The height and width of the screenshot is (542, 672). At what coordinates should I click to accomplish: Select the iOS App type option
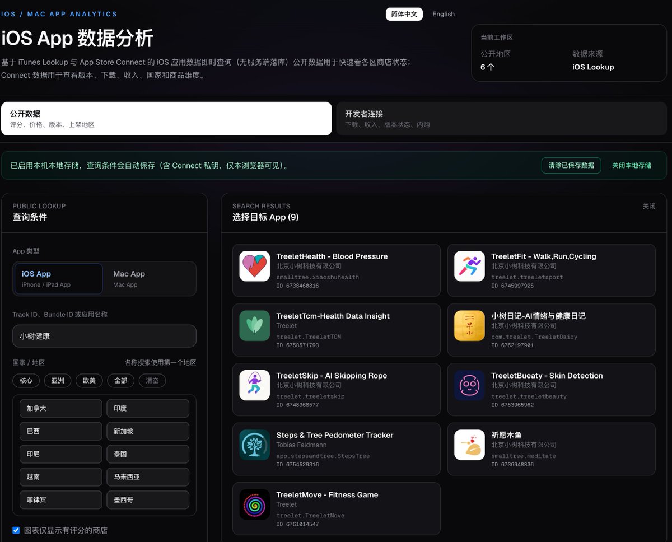[59, 279]
